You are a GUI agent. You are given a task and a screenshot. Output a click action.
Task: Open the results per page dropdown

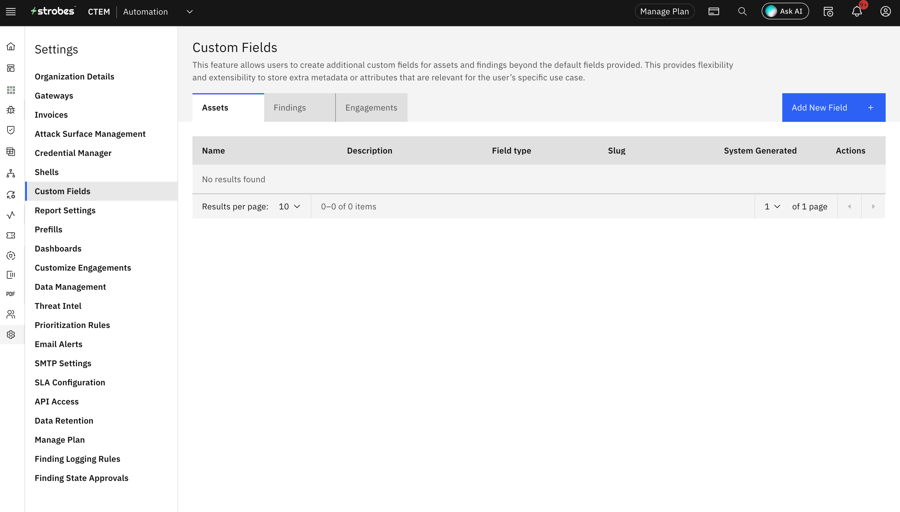click(289, 206)
